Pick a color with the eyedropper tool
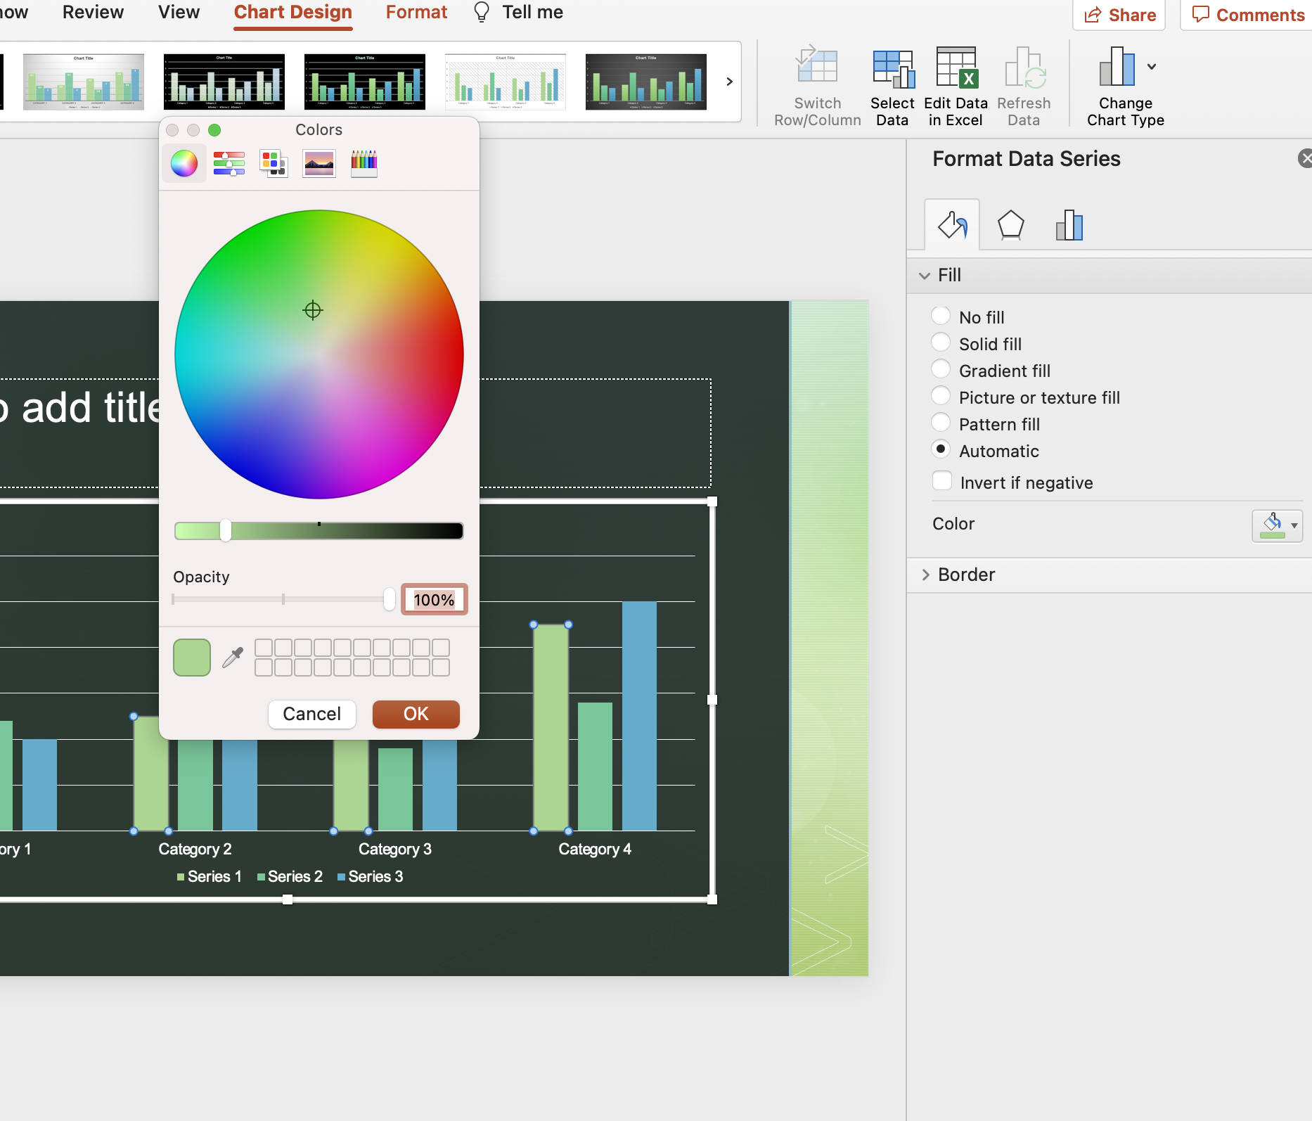This screenshot has height=1121, width=1312. point(233,658)
